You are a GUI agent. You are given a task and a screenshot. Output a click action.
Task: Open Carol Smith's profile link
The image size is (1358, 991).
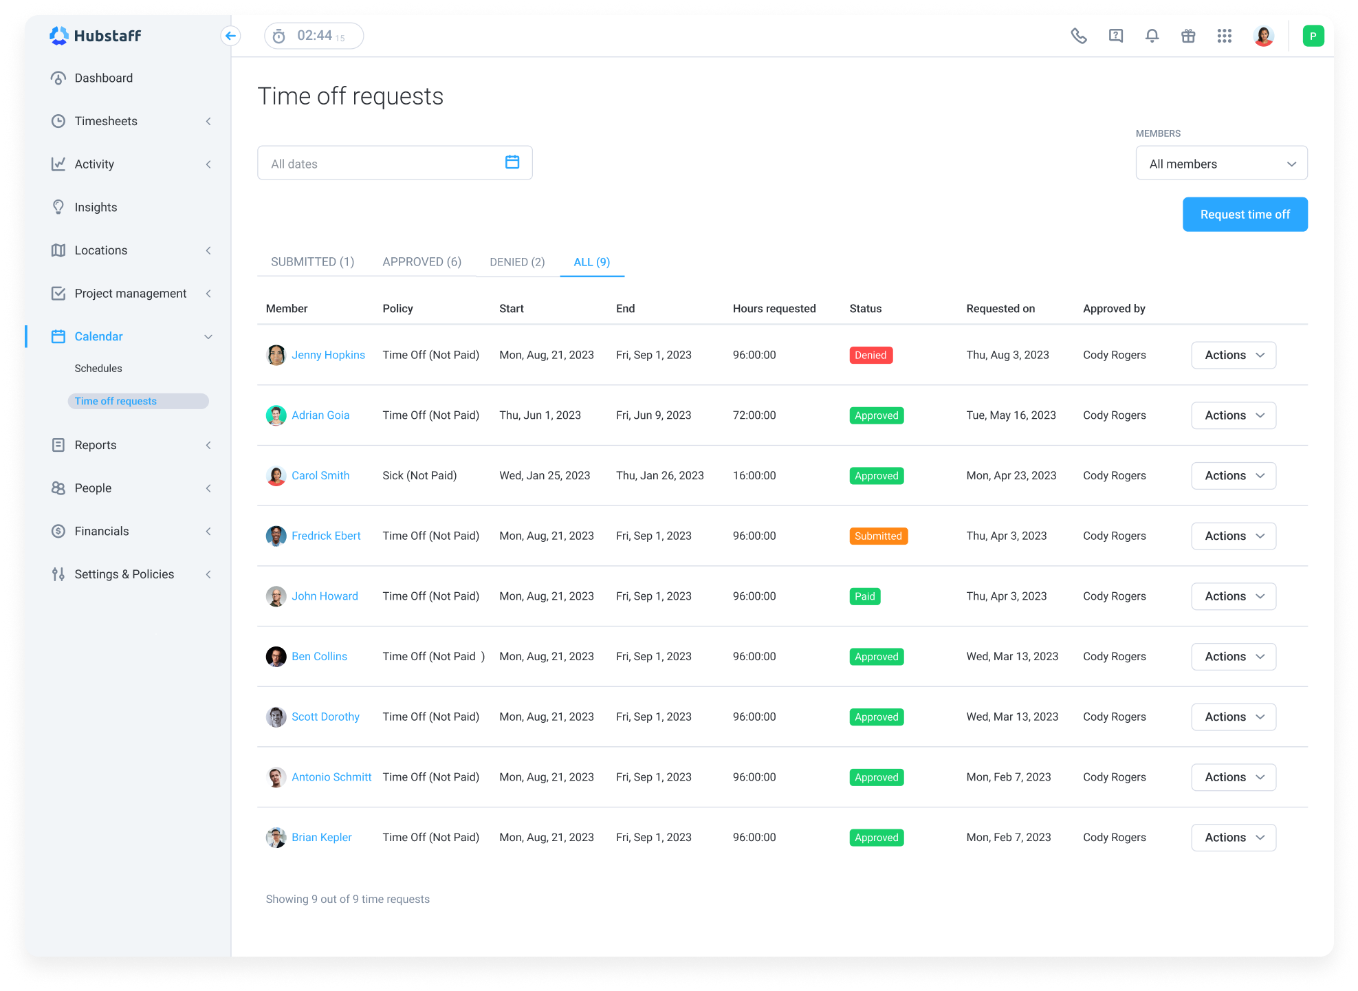point(320,475)
